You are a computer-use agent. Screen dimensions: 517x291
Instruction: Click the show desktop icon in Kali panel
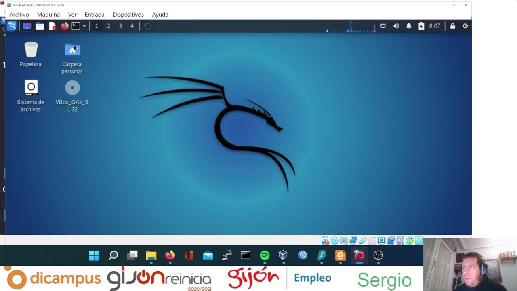[27, 26]
